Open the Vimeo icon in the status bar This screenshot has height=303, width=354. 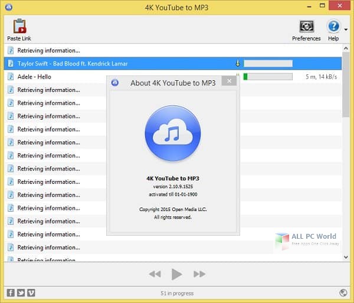coord(31,293)
